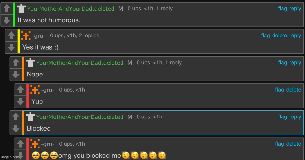Downvote the "Yup" comment
Screen dimensions: 305x160
20,102
